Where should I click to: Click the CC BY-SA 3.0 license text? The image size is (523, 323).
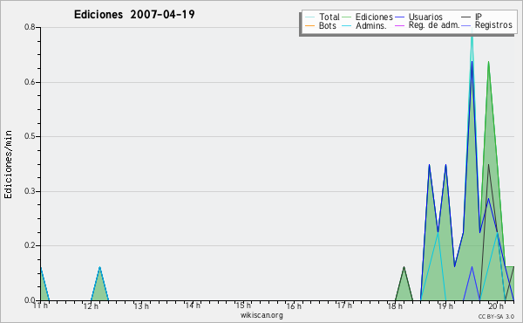(x=496, y=317)
